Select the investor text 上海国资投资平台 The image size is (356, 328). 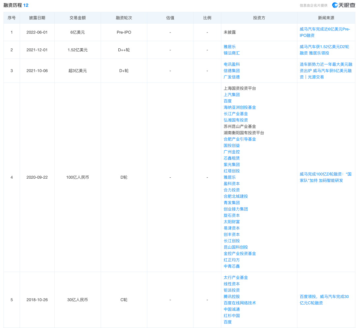240,88
